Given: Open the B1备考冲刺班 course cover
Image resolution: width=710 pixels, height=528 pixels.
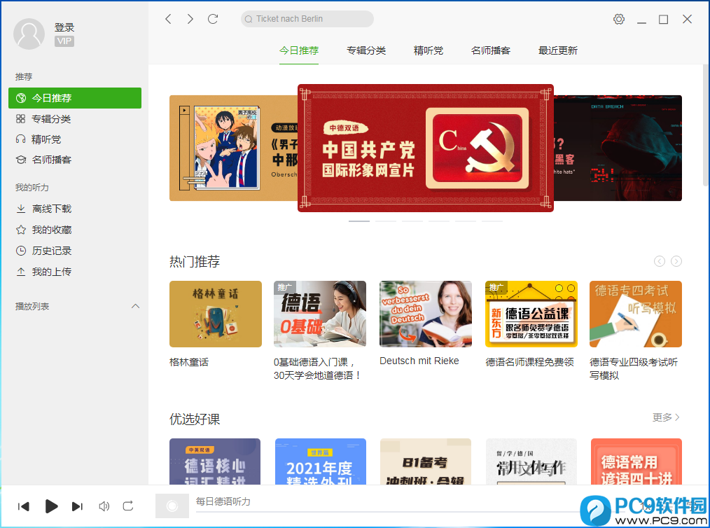Looking at the screenshot, I should point(426,461).
